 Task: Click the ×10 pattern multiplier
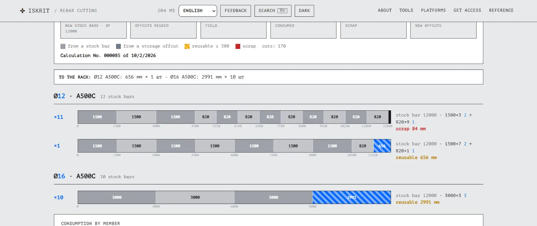pyautogui.click(x=58, y=197)
